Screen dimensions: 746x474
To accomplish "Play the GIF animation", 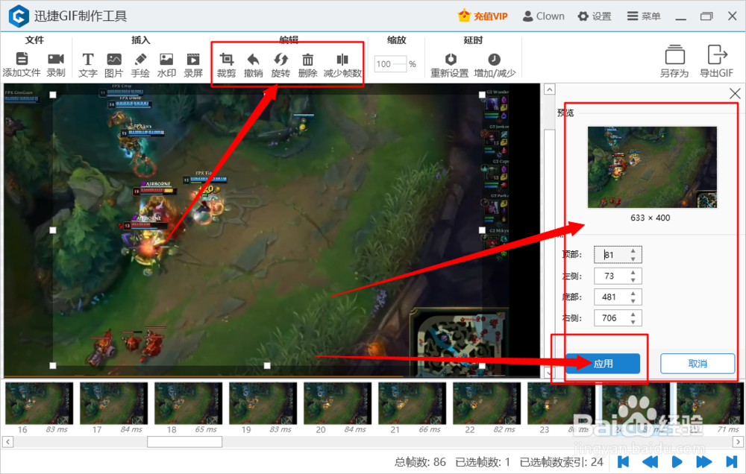I will coord(677,461).
